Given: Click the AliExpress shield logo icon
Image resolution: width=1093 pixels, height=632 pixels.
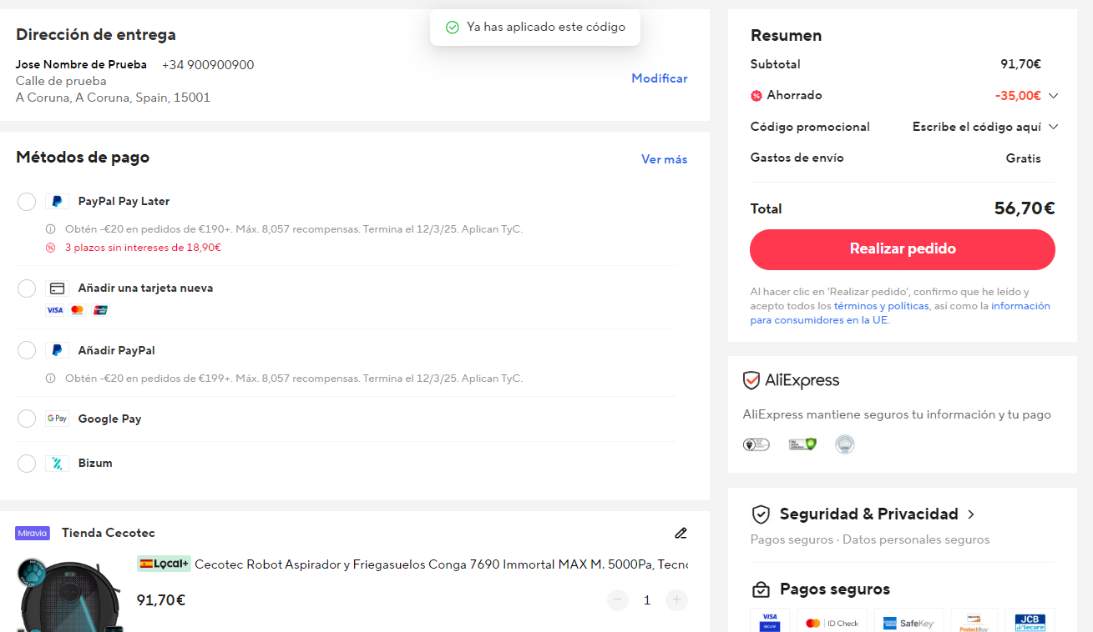Looking at the screenshot, I should [751, 380].
